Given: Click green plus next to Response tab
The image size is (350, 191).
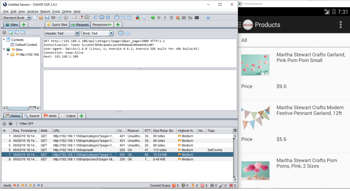Looking at the screenshot, I should coord(118,25).
